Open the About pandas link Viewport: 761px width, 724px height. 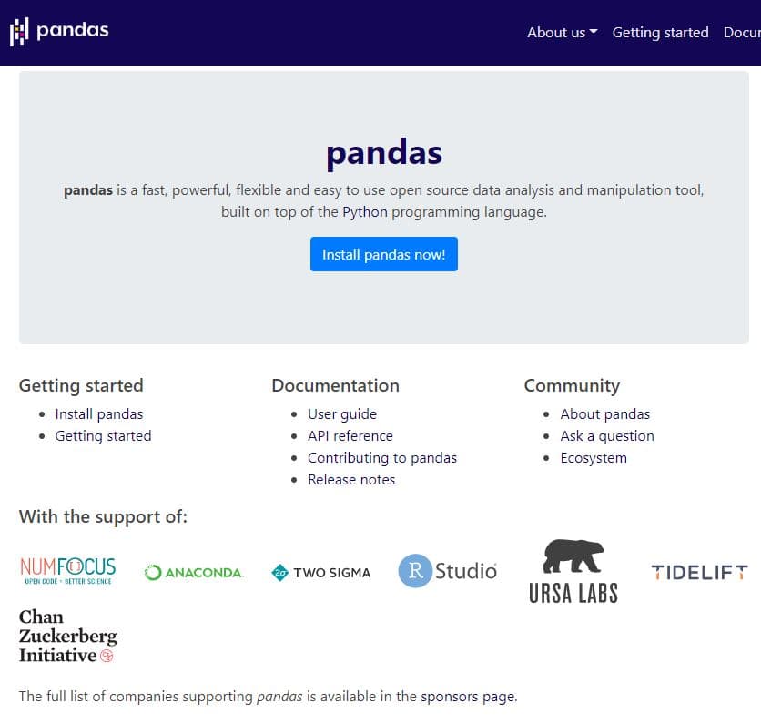pyautogui.click(x=605, y=414)
